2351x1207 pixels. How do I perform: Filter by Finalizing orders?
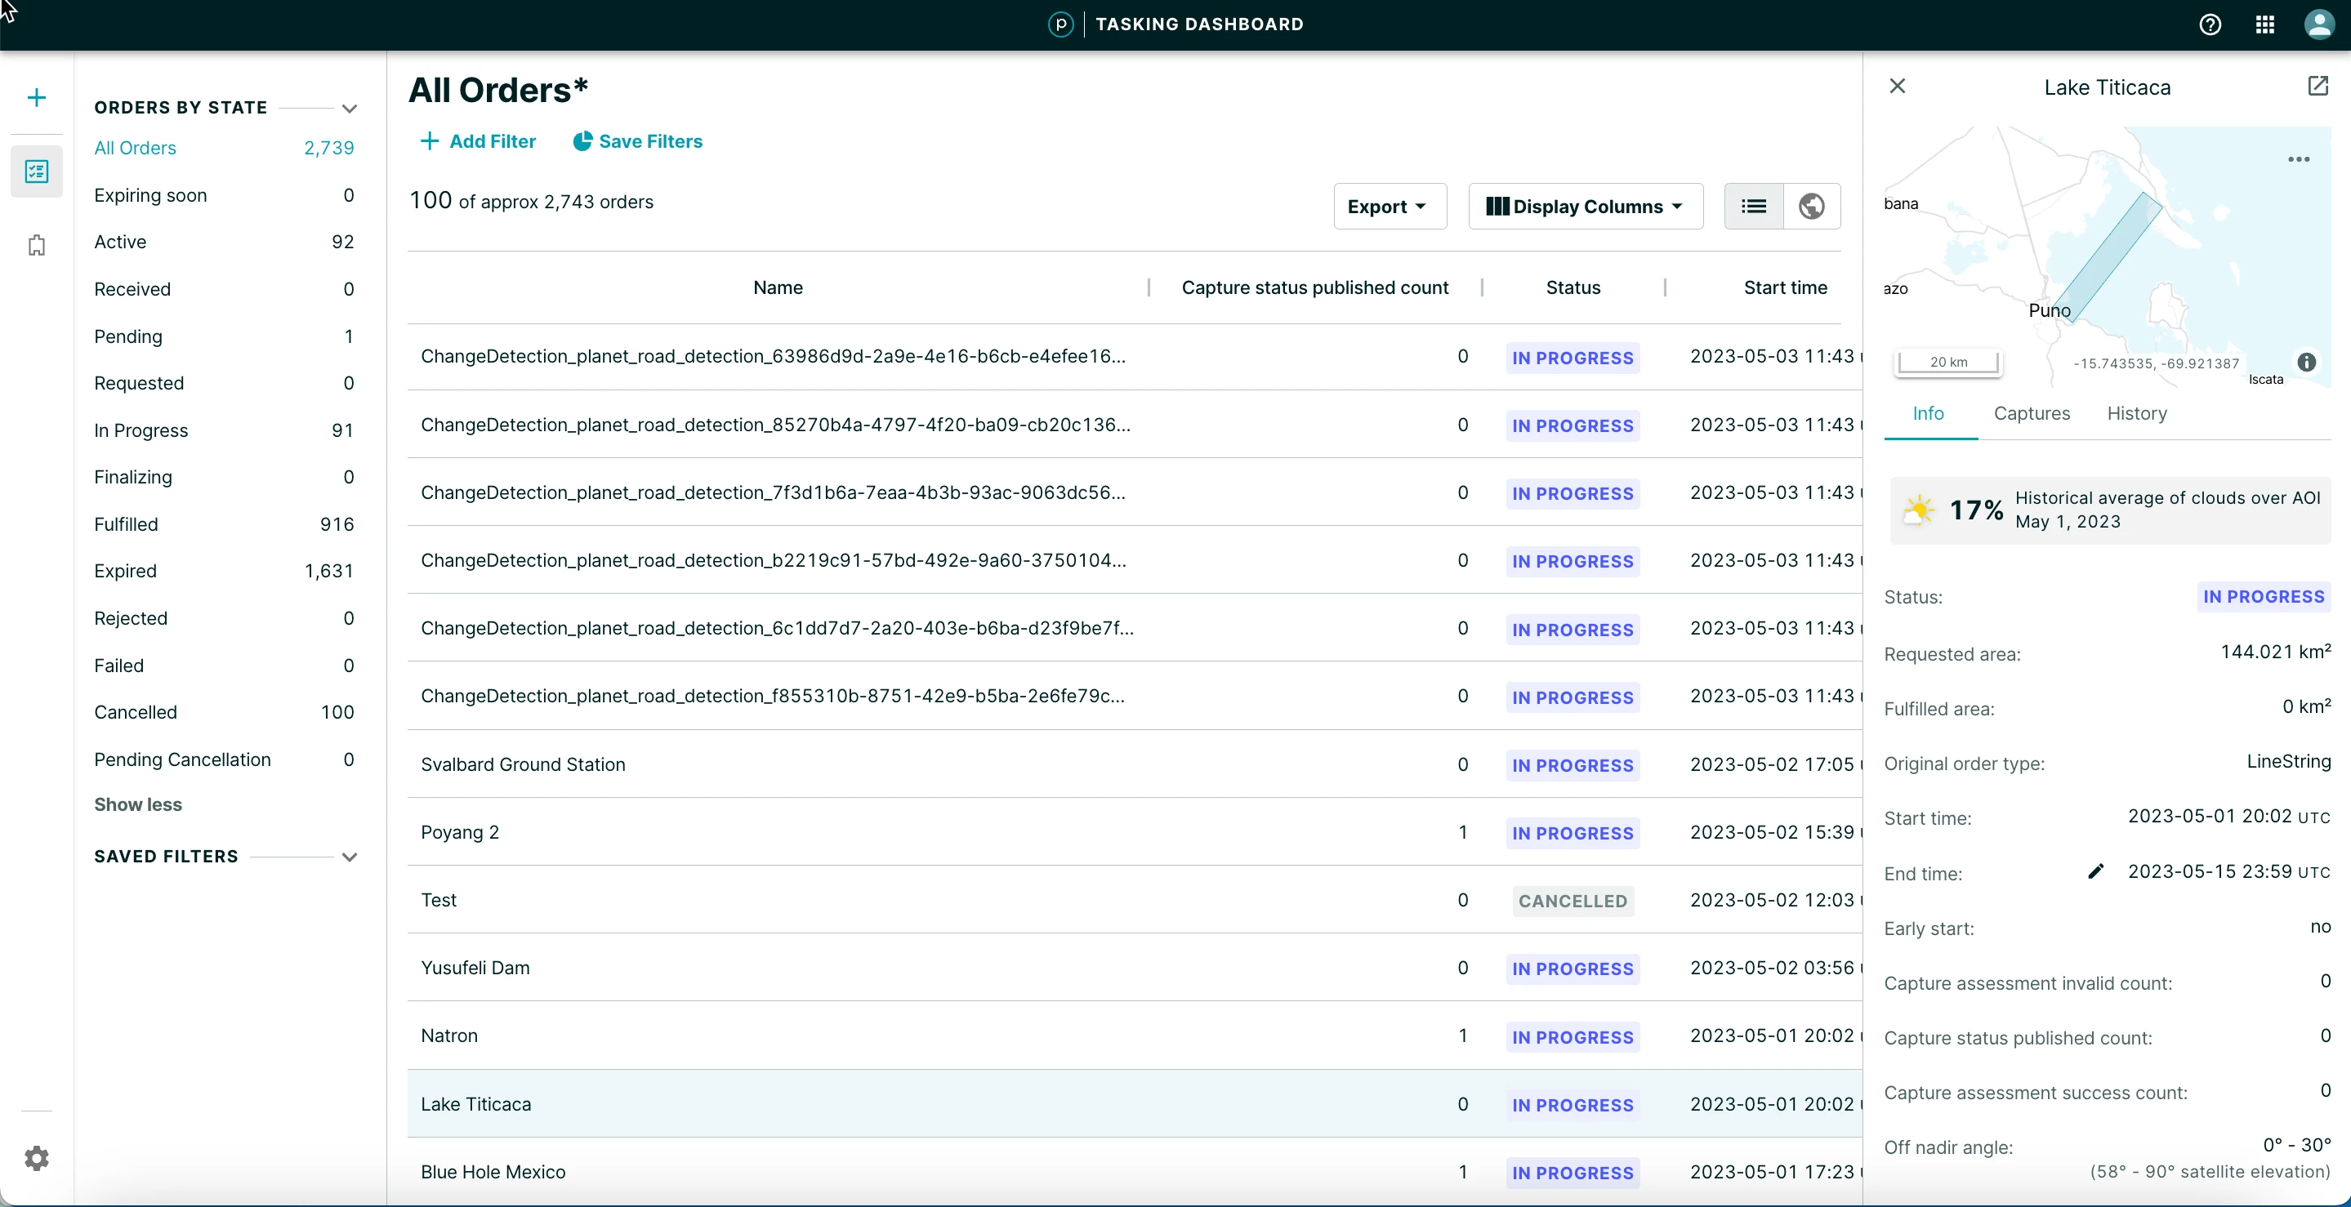(x=224, y=477)
